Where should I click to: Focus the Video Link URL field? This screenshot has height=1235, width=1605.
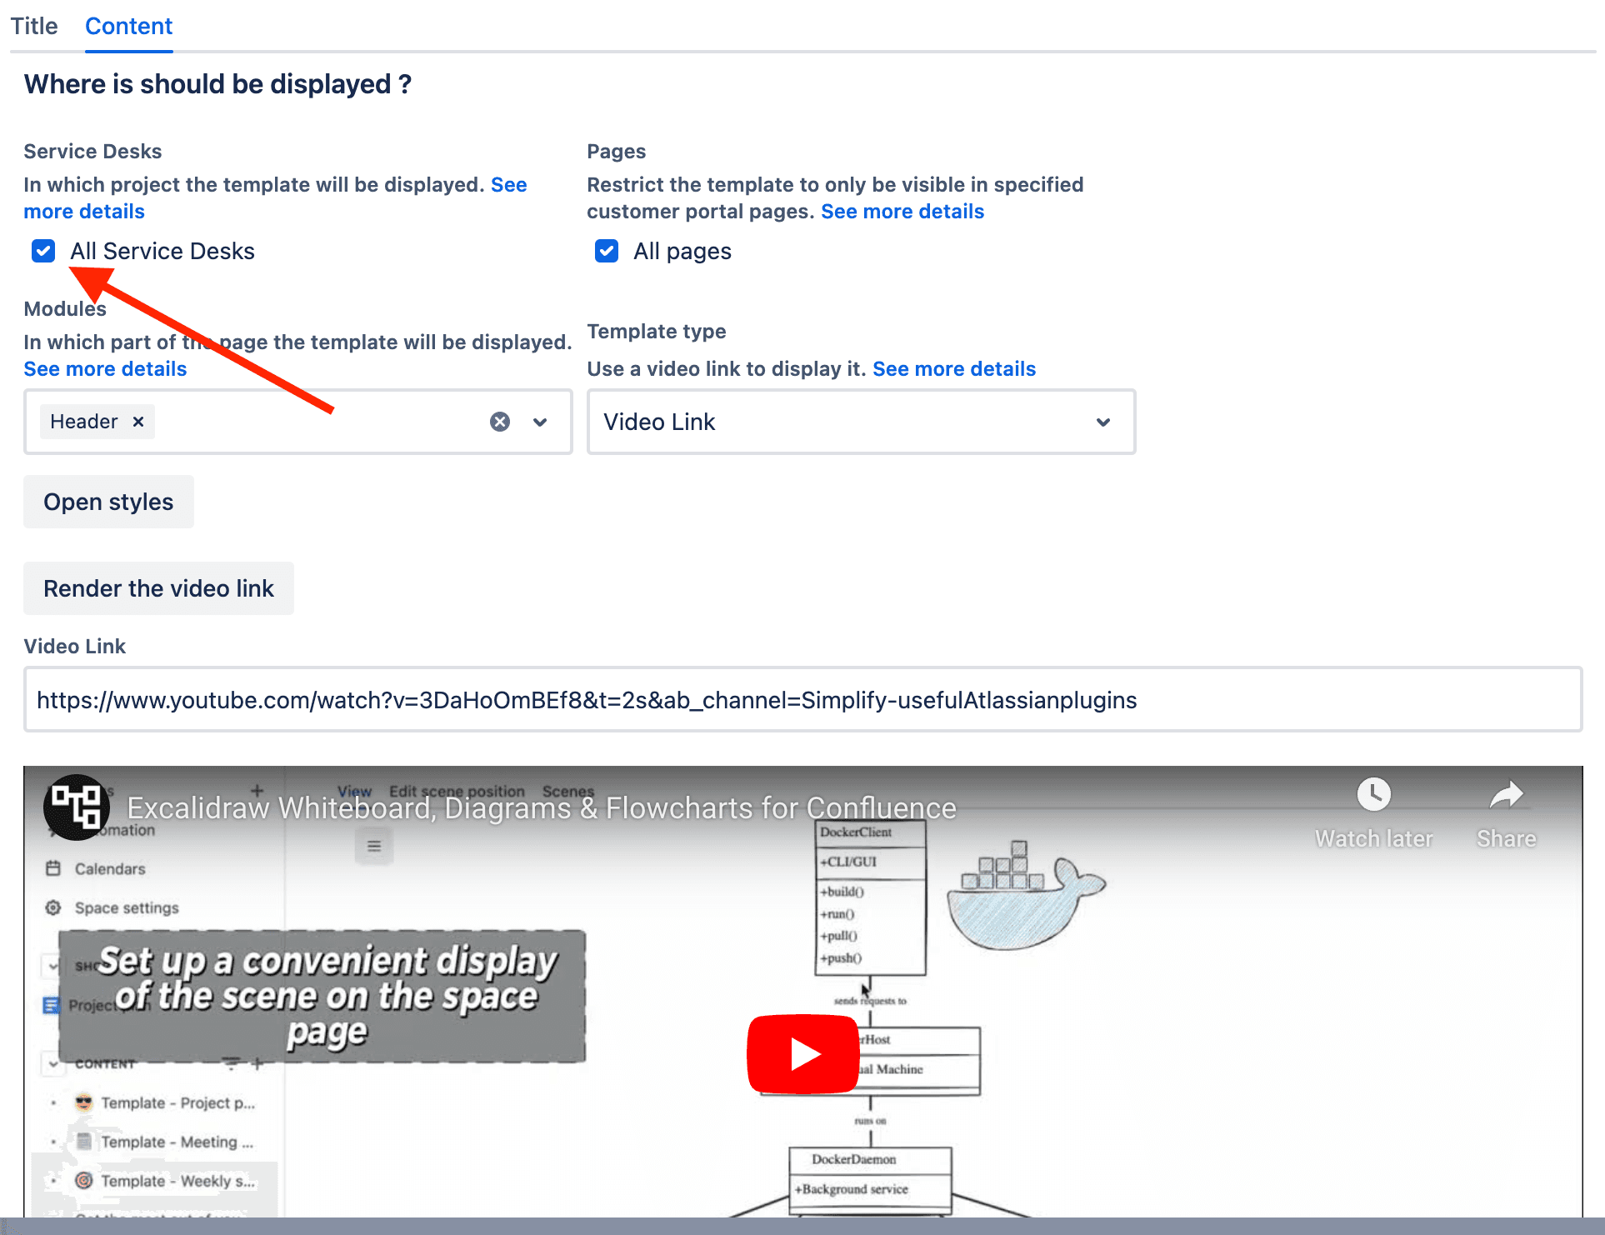(802, 700)
